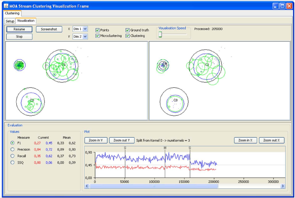Click the MOA application icon in title bar
This screenshot has width=295, height=198.
(x=6, y=6)
